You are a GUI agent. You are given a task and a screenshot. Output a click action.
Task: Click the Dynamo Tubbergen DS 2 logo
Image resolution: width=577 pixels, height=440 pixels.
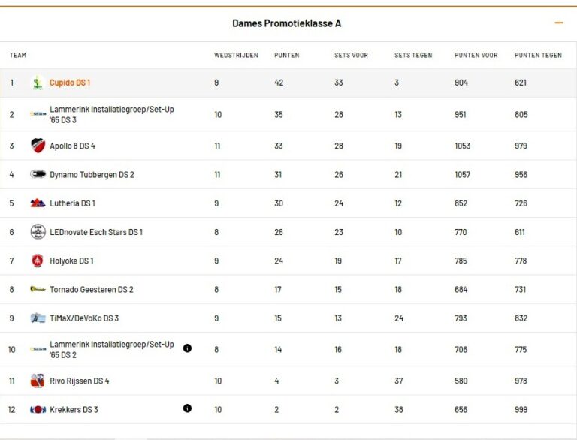click(x=38, y=174)
